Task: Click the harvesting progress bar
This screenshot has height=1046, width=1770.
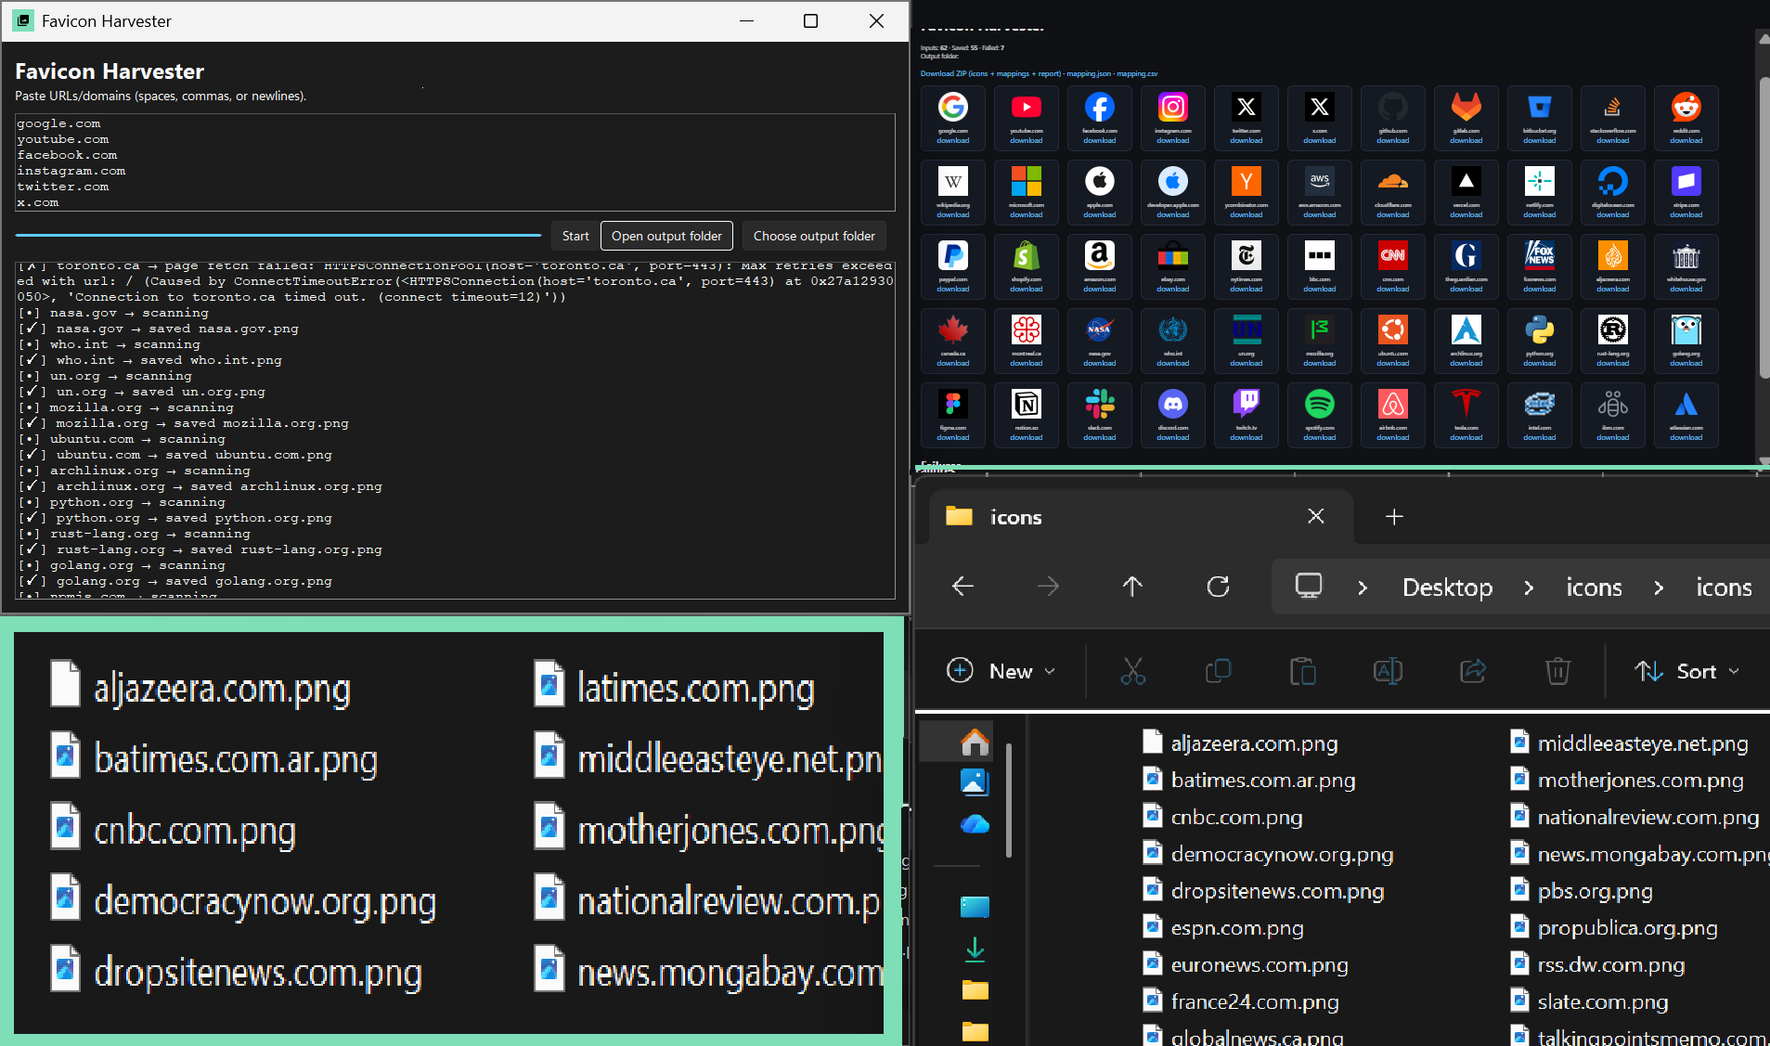Action: point(278,234)
